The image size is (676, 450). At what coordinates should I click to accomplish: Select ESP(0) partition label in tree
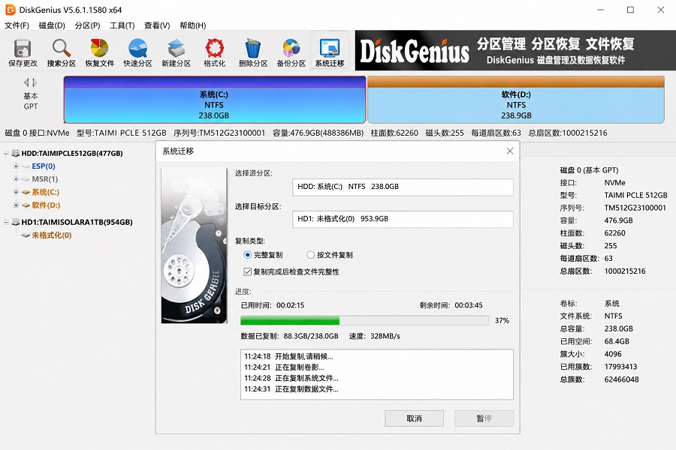(44, 166)
